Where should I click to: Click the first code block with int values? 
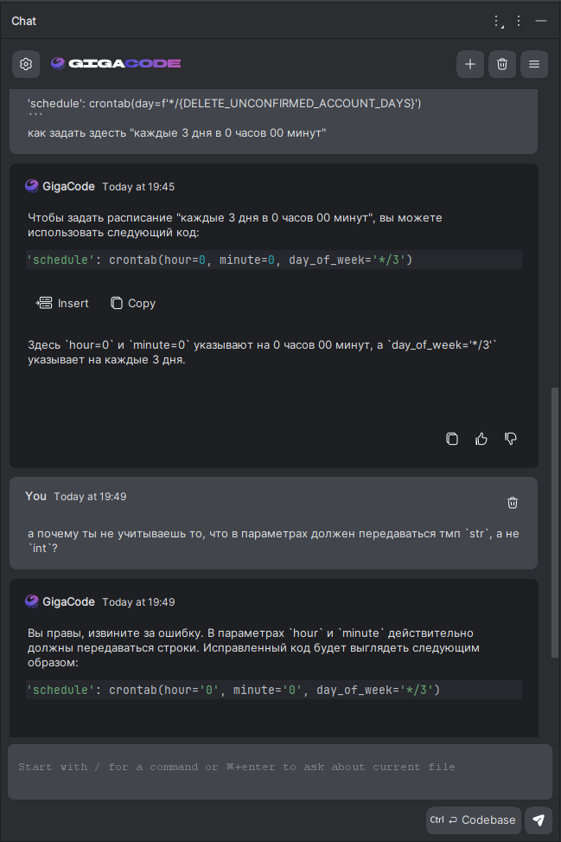[x=273, y=260]
